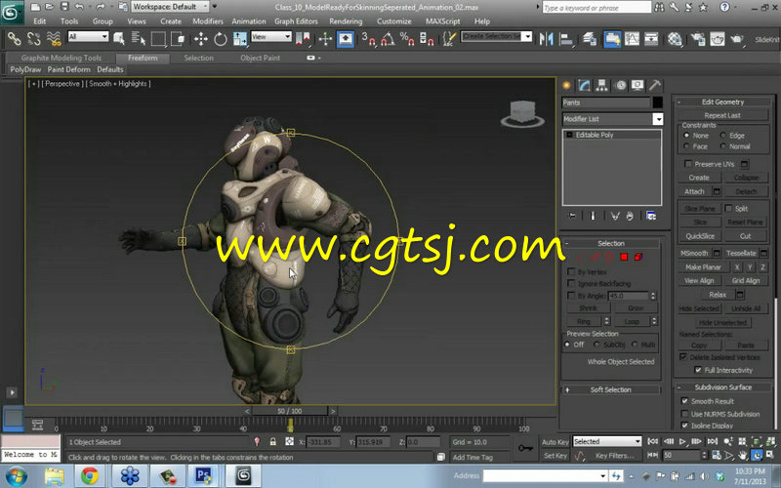
Task: Click the Pants object name field
Action: 605,102
